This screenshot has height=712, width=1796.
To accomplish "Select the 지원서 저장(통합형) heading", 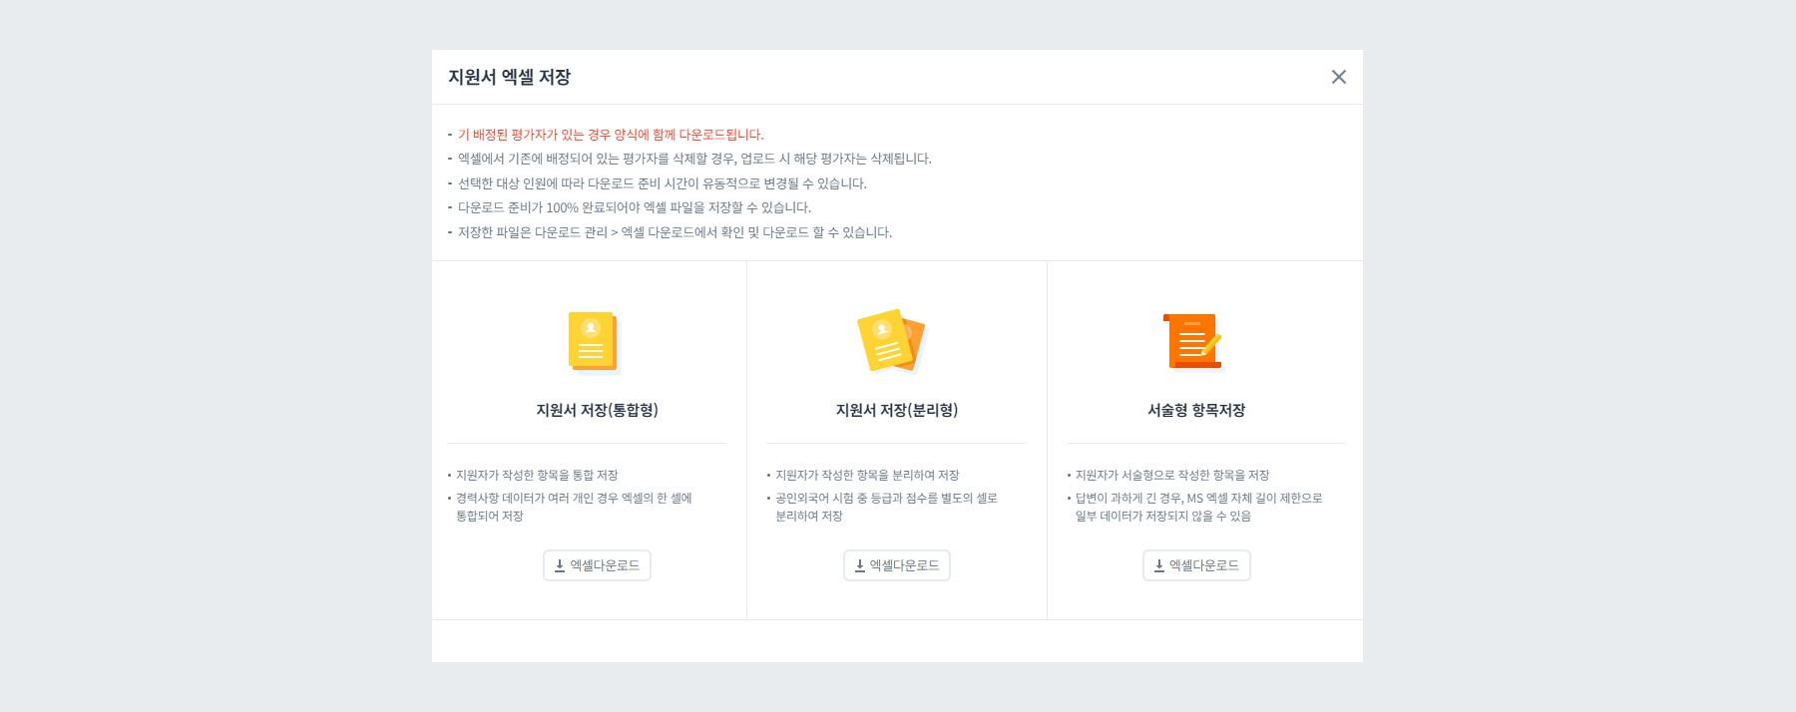I will tap(597, 410).
